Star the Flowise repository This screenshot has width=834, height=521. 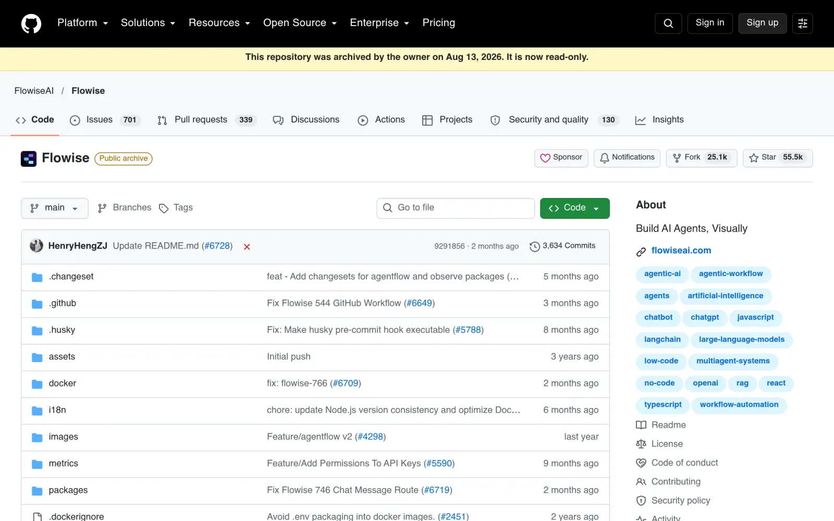[778, 158]
